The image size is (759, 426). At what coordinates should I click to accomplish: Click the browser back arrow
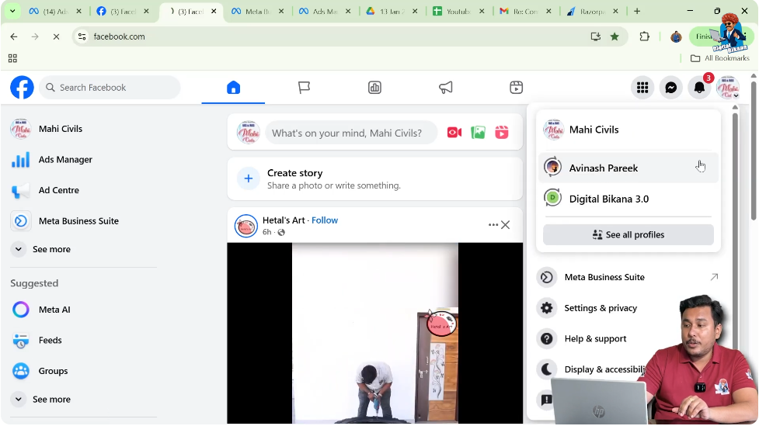point(13,36)
